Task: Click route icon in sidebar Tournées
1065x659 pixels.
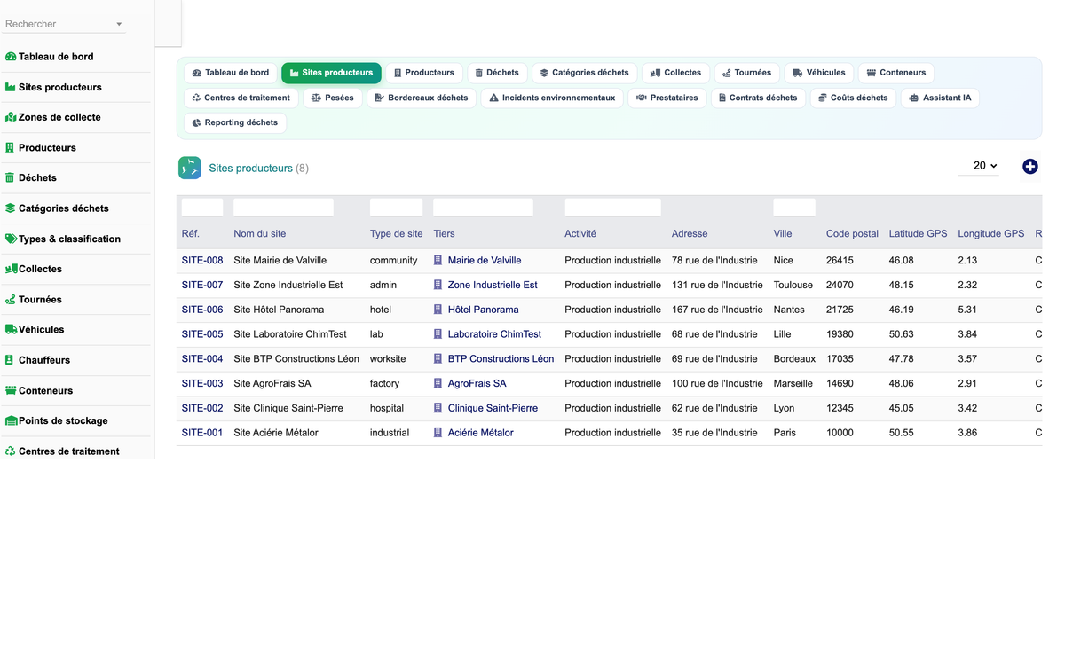Action: tap(11, 300)
